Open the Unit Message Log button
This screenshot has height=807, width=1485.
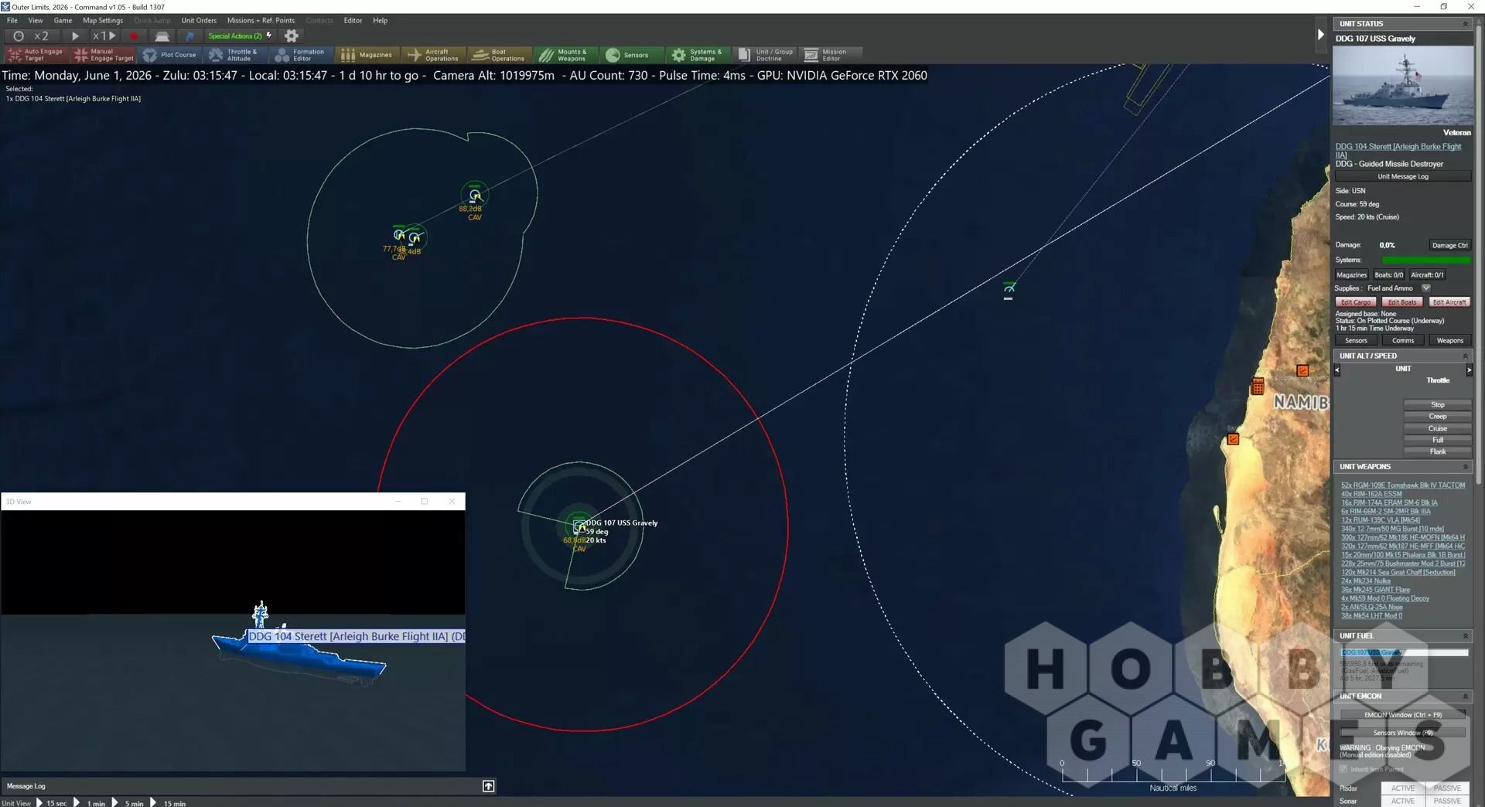[x=1402, y=176]
